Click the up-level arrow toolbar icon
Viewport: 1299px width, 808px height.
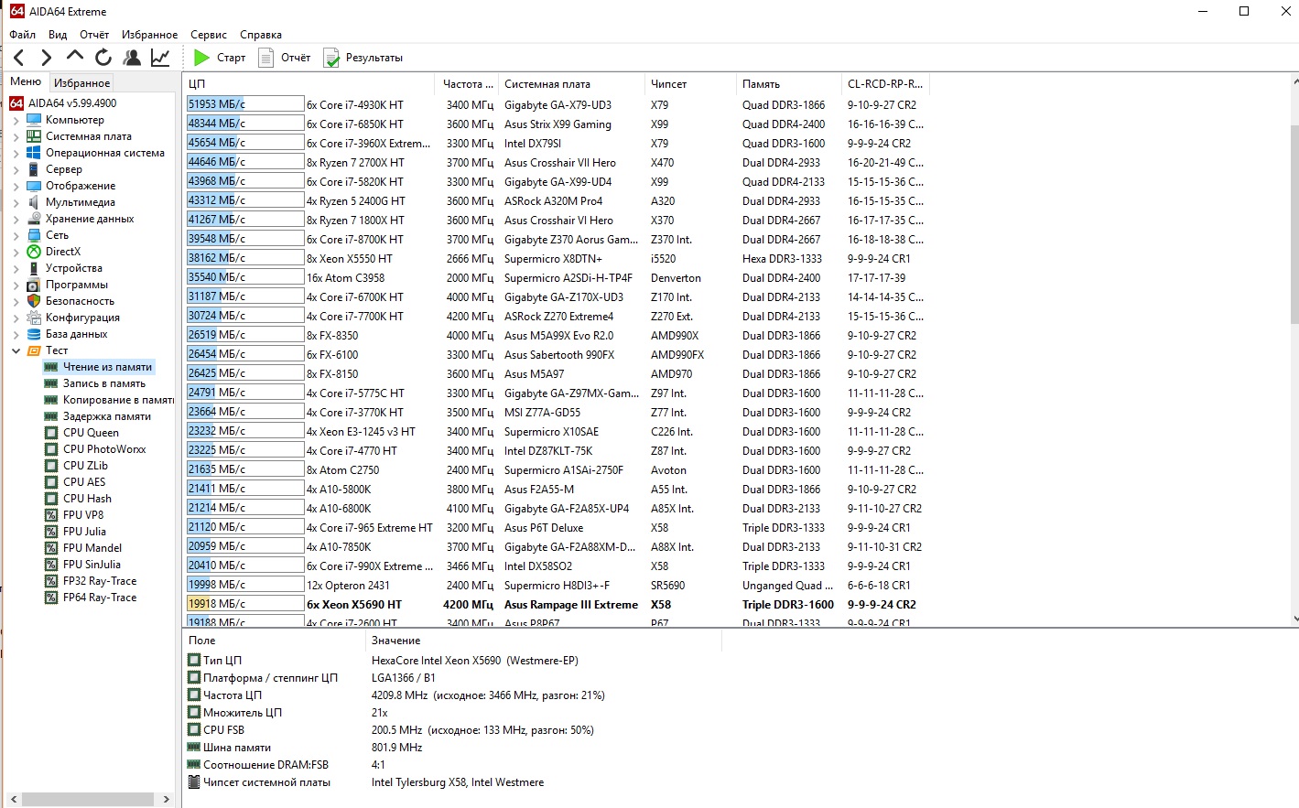tap(75, 57)
